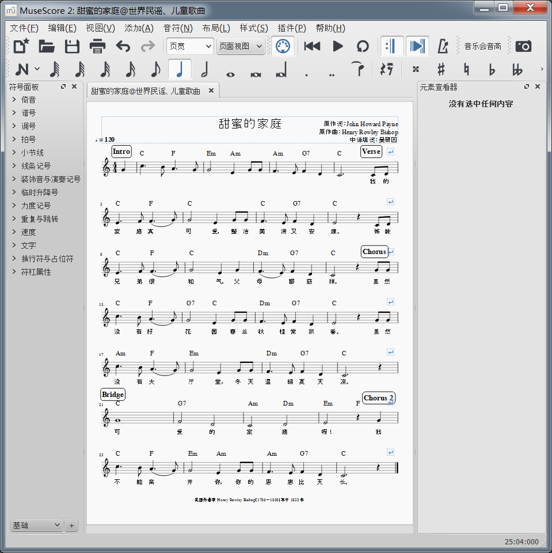Toggle the metronome during playback

443,47
